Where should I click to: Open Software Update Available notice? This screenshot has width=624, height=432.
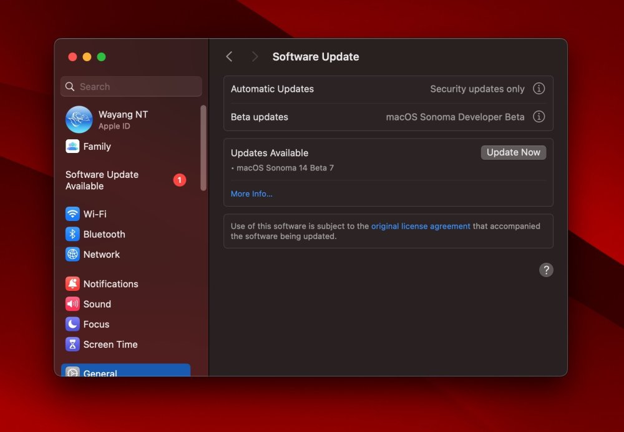point(126,180)
